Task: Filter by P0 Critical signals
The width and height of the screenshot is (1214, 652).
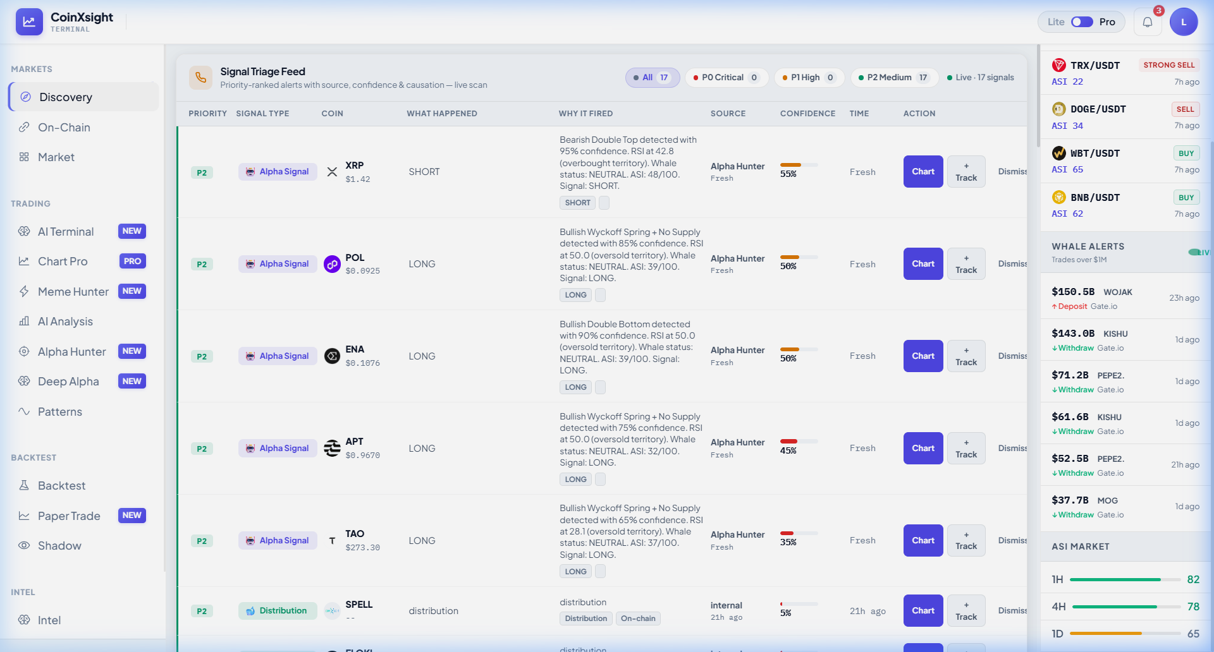Action: (727, 78)
